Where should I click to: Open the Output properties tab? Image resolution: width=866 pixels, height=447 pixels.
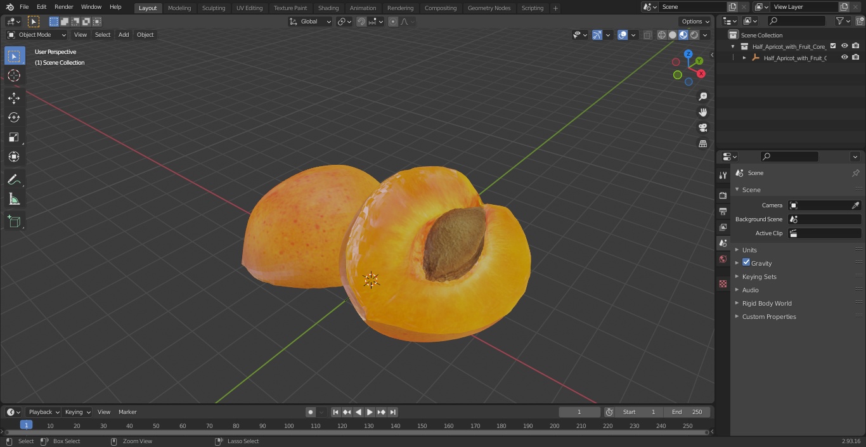pyautogui.click(x=723, y=211)
